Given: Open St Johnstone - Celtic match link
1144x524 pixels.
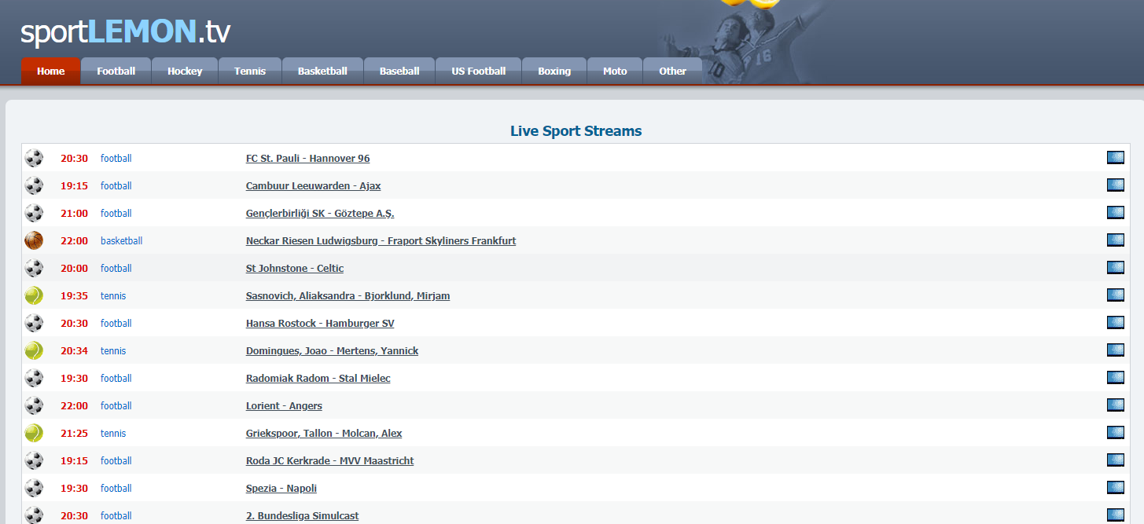Looking at the screenshot, I should [x=295, y=268].
